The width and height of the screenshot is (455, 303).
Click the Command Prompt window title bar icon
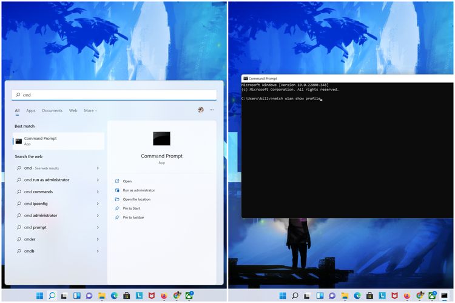pyautogui.click(x=246, y=79)
